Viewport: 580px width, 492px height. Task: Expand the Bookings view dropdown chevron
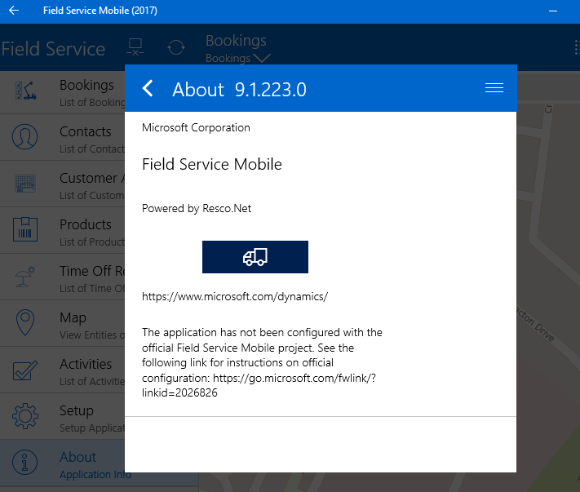pyautogui.click(x=262, y=58)
